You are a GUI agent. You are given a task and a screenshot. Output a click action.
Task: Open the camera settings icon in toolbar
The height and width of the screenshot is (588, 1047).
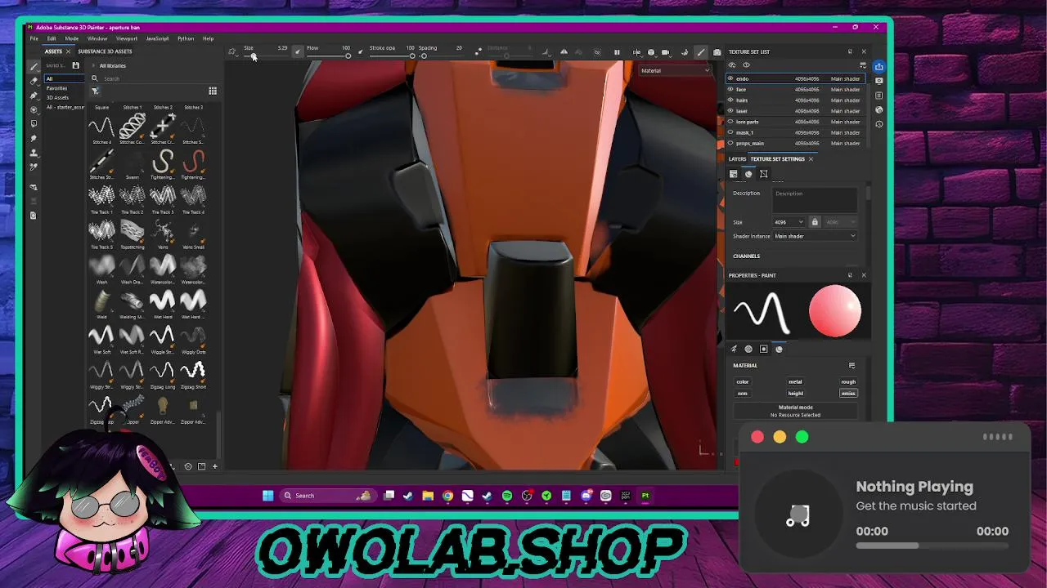(665, 52)
